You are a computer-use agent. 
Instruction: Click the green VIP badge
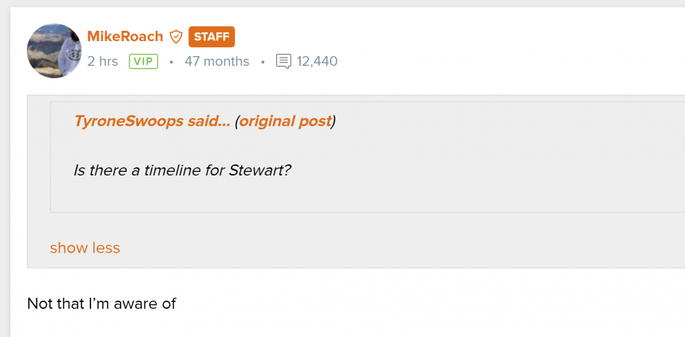point(144,62)
